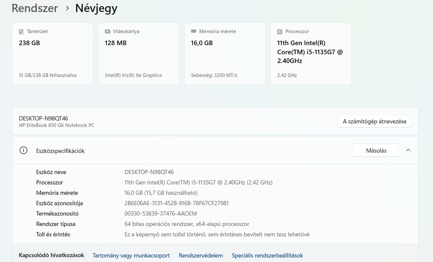The width and height of the screenshot is (433, 262).
Task: Open the Rendszervédelem link
Action: coord(201,256)
